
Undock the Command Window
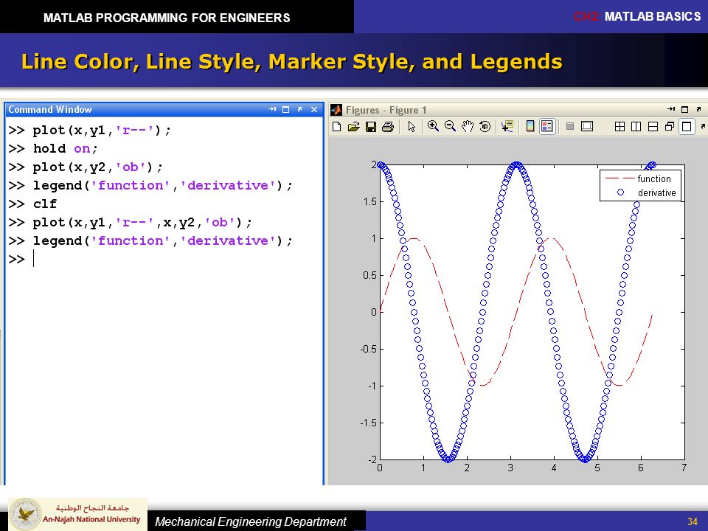point(300,109)
